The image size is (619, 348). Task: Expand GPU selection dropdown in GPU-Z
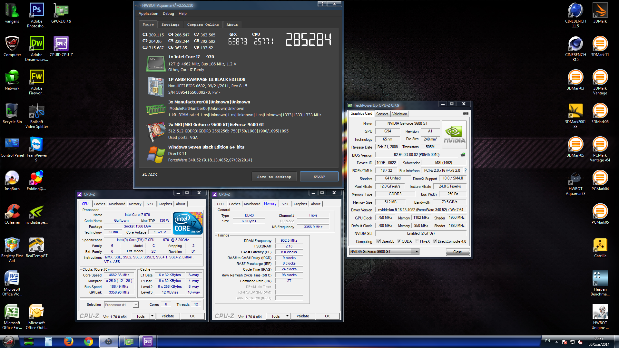pyautogui.click(x=417, y=252)
